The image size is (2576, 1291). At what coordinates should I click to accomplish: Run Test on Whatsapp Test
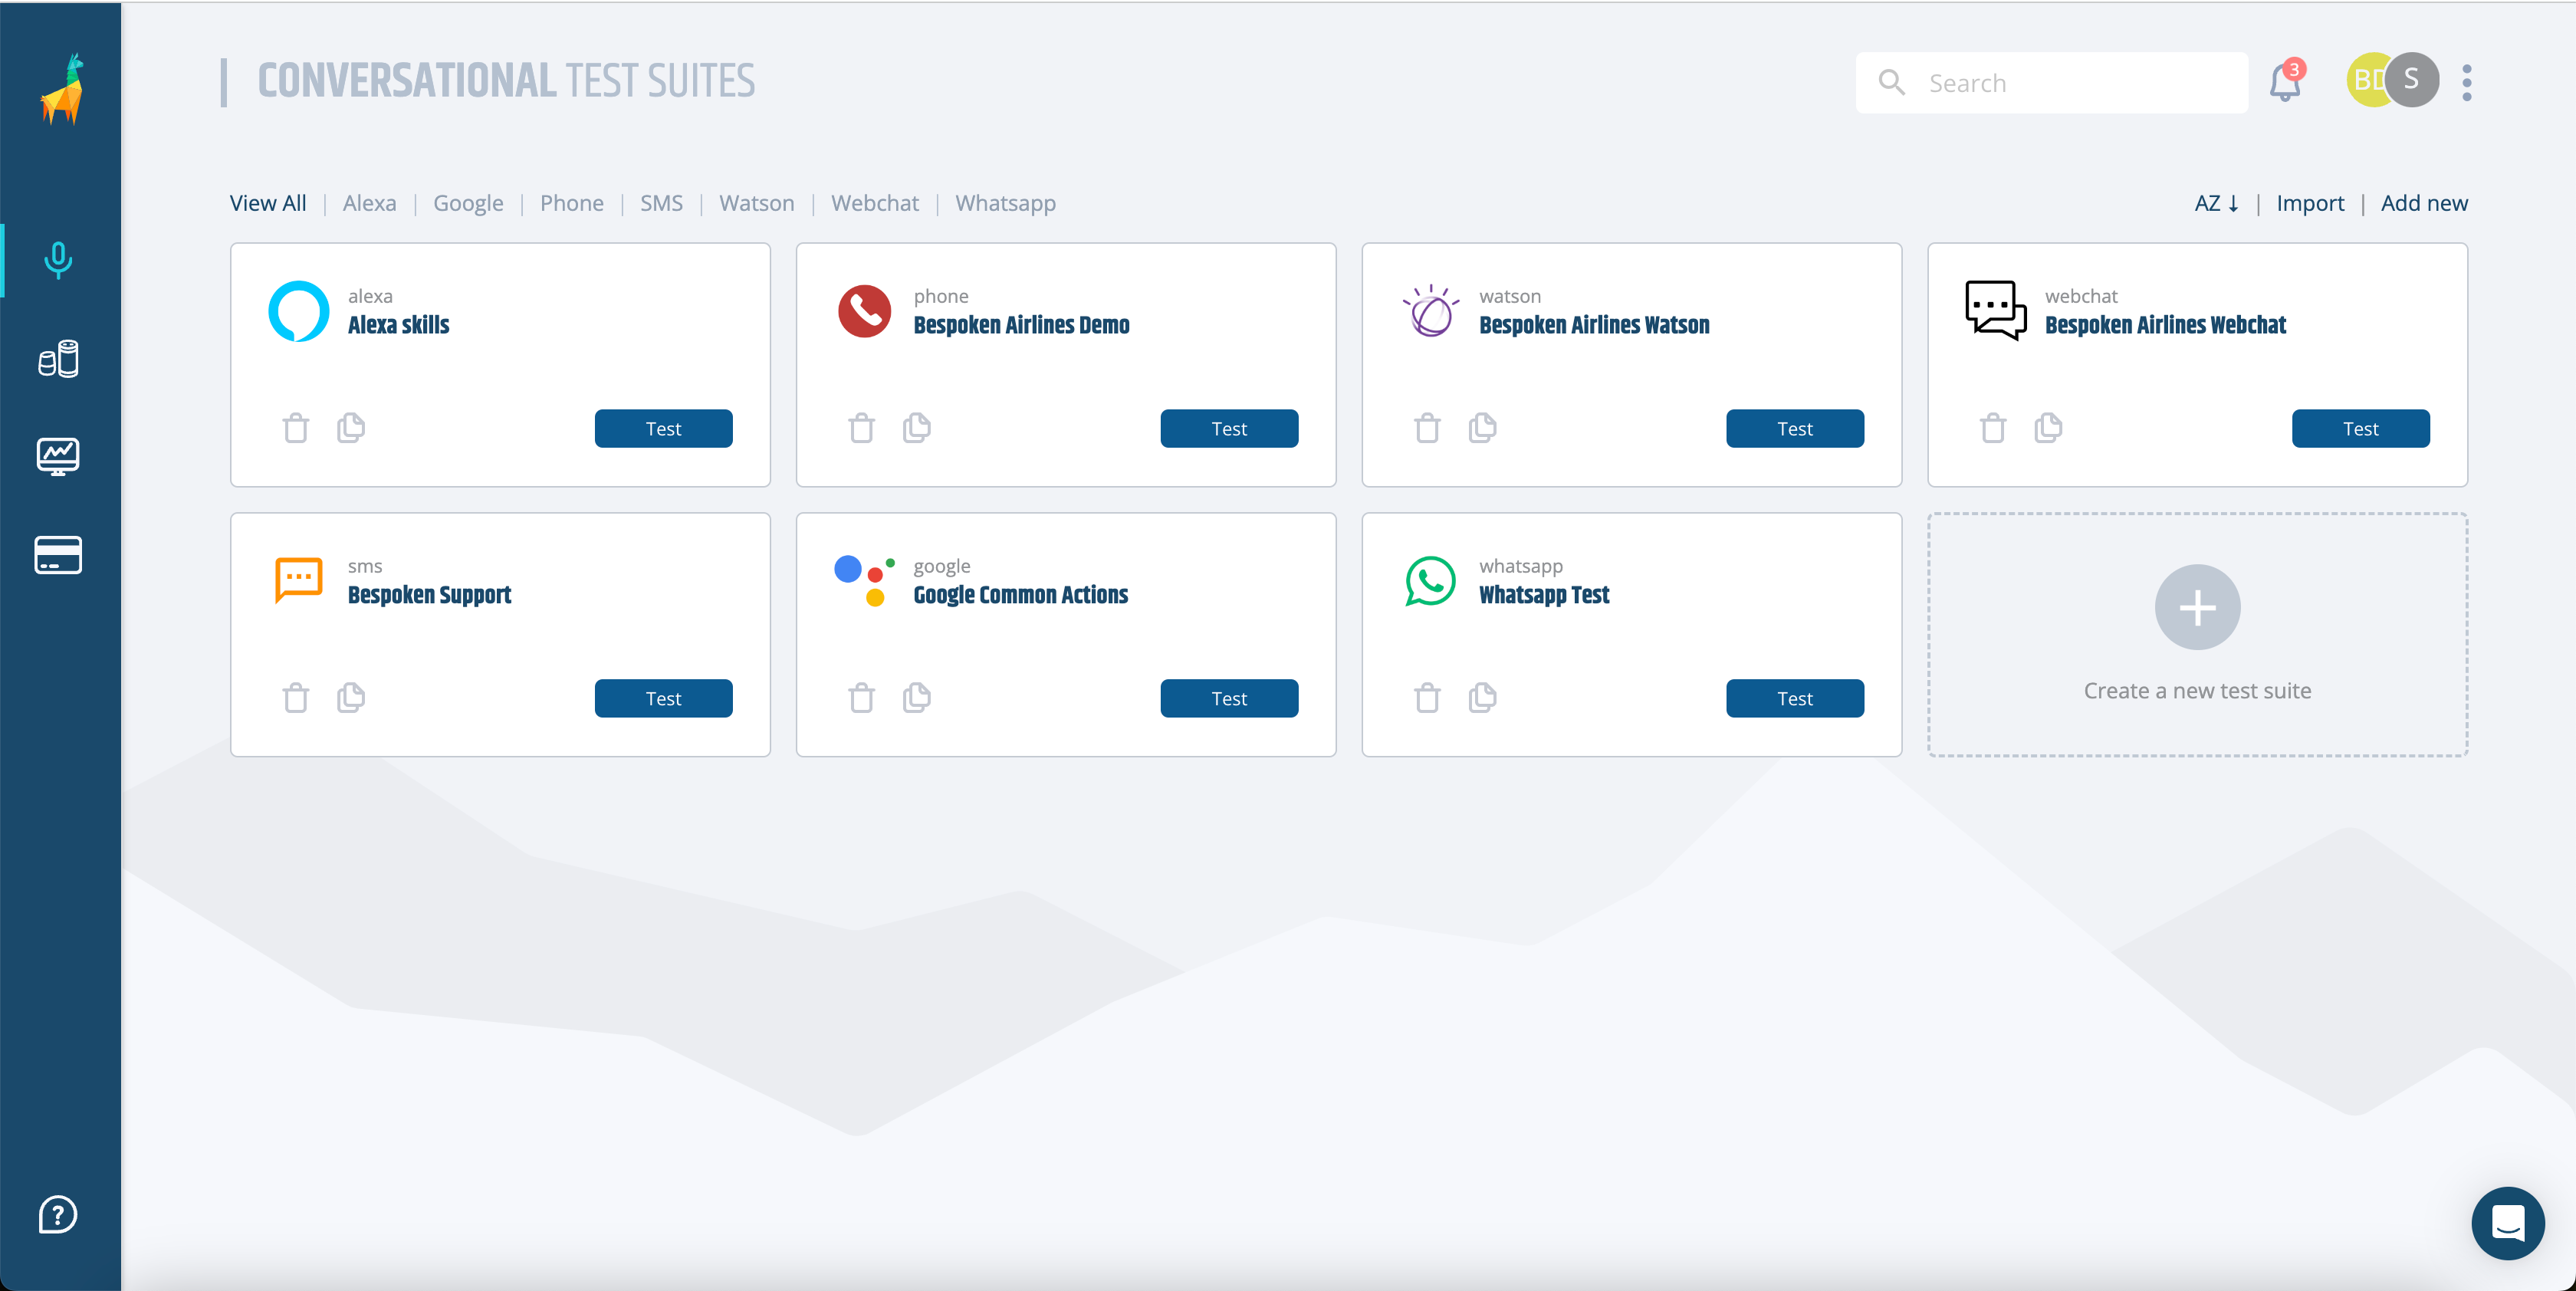[1796, 698]
